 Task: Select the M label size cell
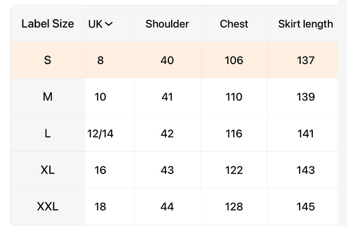[47, 97]
